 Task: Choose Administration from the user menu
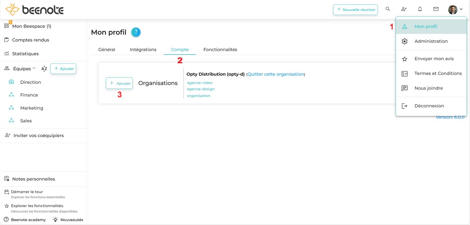[431, 41]
